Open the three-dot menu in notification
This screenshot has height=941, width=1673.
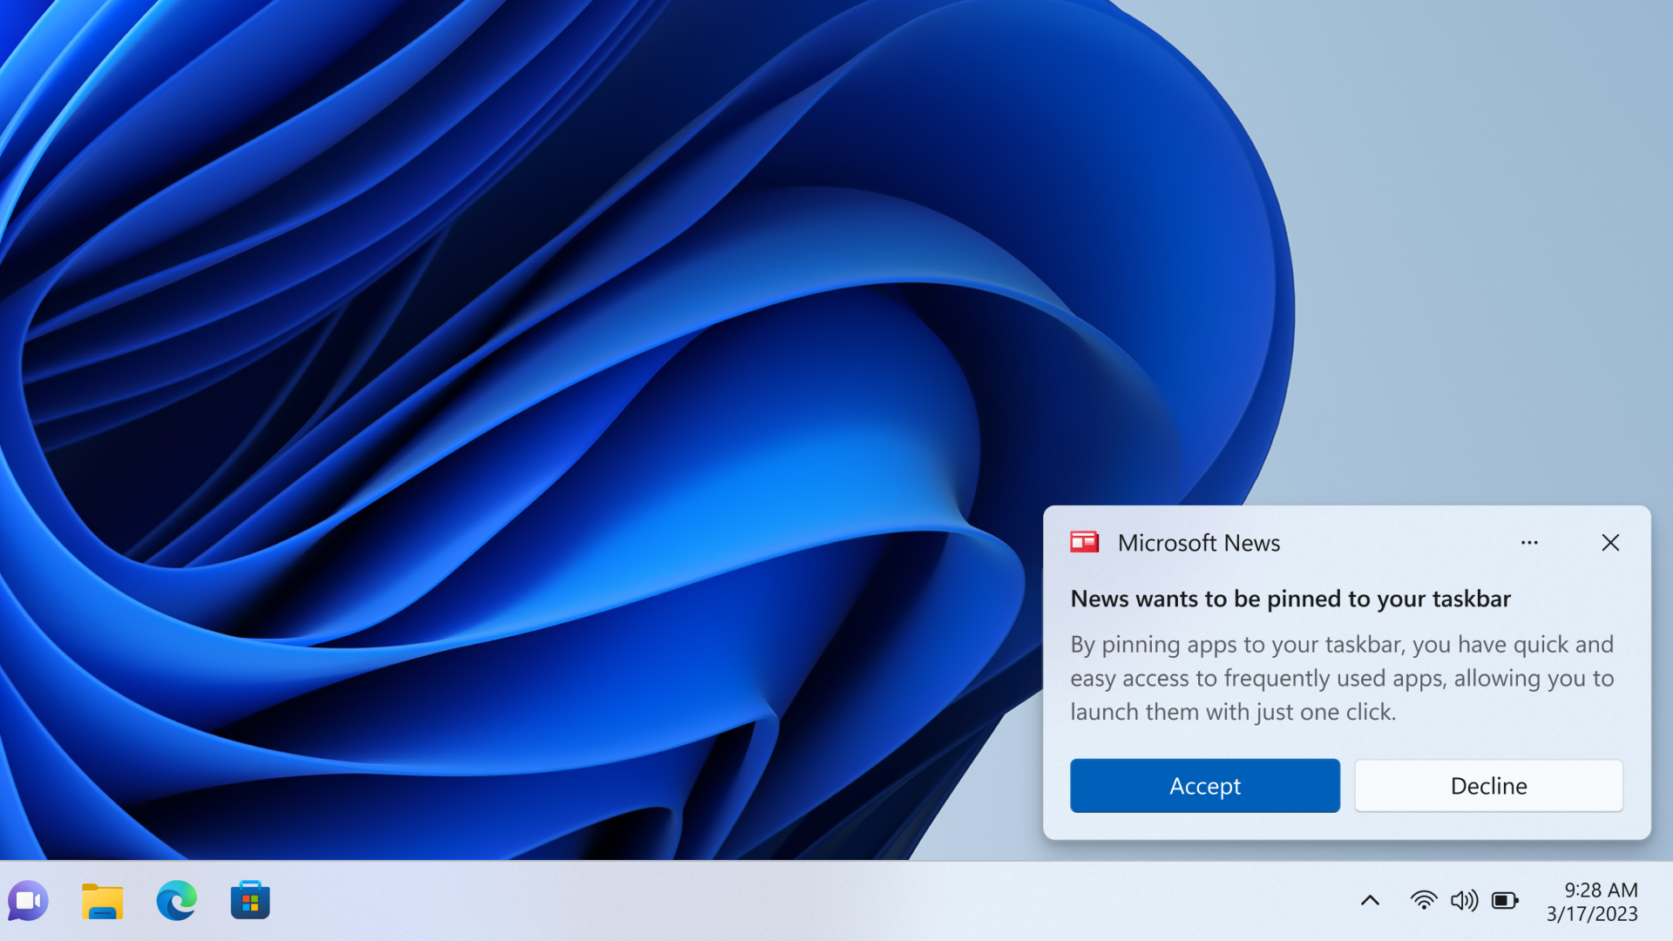tap(1529, 542)
